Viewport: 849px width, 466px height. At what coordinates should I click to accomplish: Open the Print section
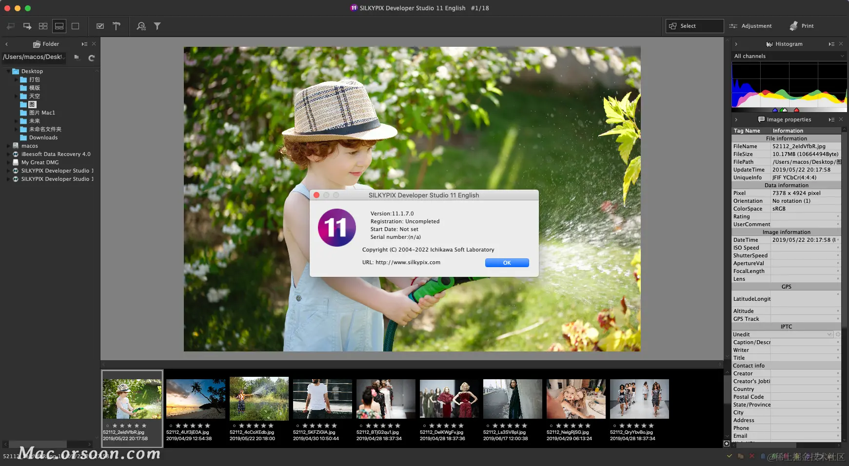tap(802, 26)
